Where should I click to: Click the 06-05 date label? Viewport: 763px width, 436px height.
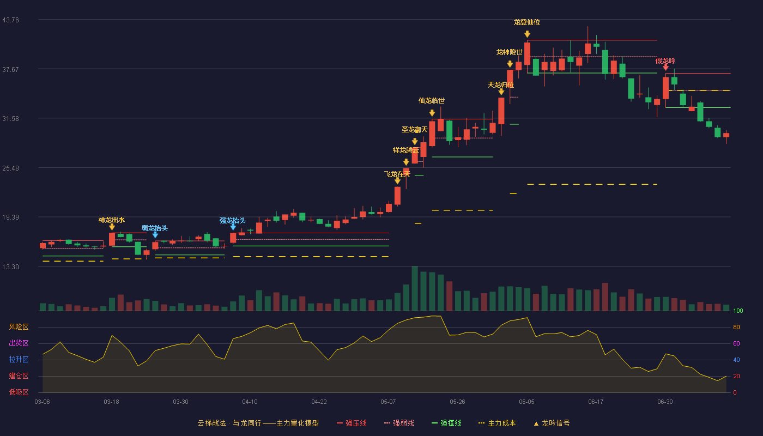point(527,402)
